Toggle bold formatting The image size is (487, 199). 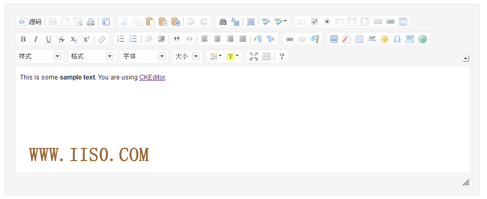(x=23, y=39)
